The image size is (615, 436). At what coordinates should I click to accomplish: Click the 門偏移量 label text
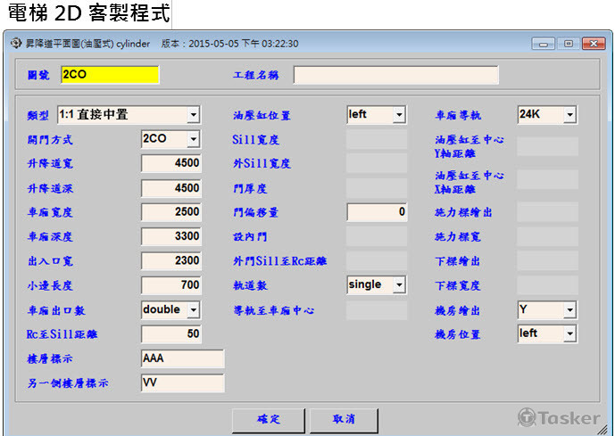255,212
